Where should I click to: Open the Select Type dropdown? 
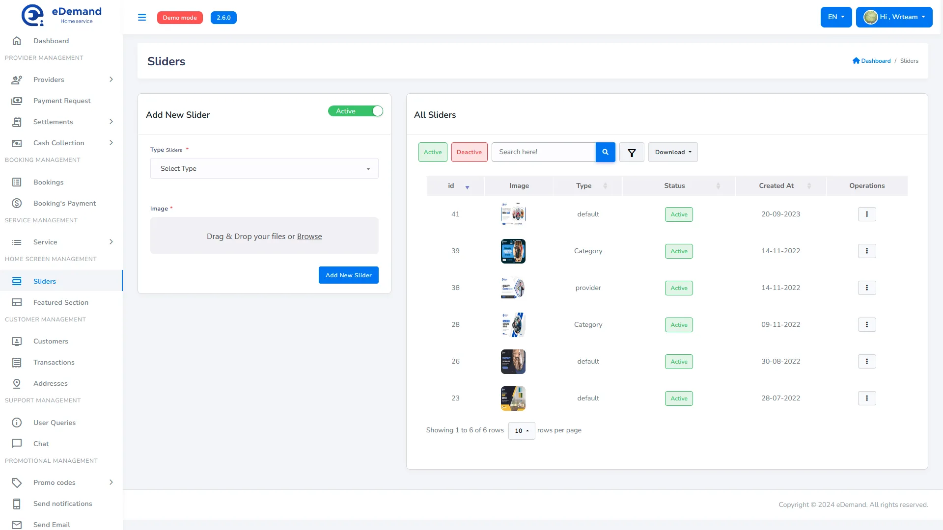tap(264, 168)
